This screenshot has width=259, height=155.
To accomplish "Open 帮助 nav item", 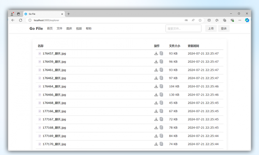I will 89,29.
